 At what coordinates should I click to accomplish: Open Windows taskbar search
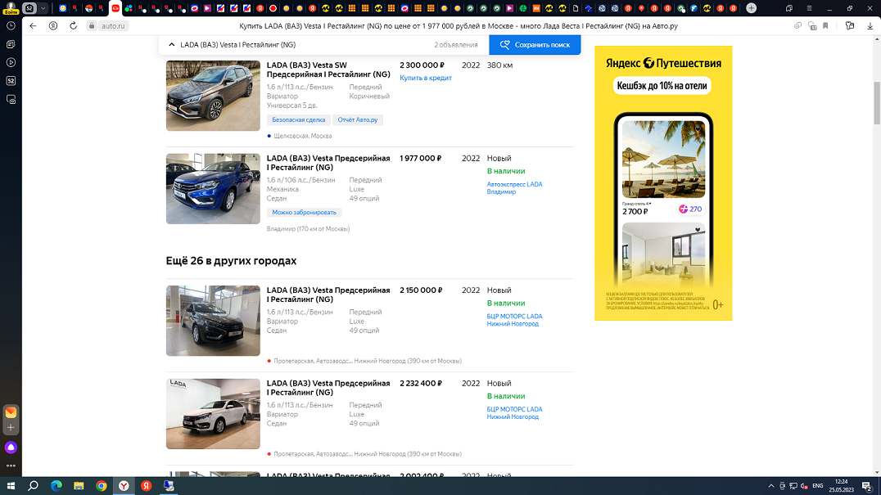pyautogui.click(x=33, y=486)
